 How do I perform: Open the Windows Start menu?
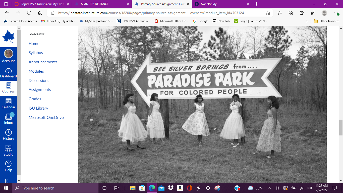pyautogui.click(x=6, y=188)
